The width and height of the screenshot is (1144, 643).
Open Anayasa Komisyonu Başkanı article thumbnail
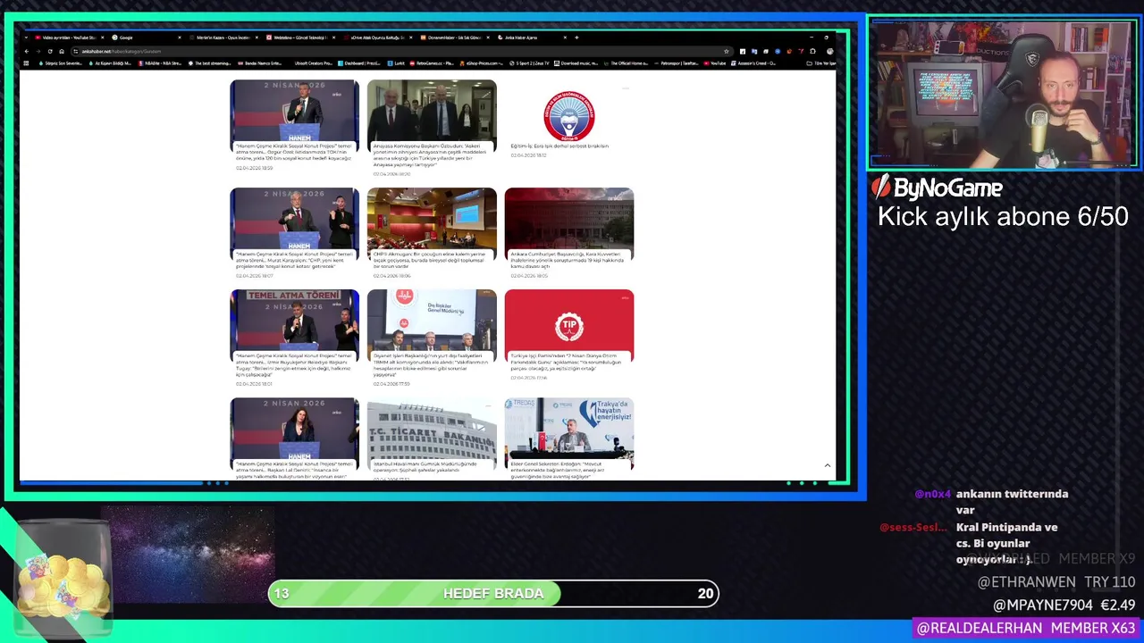pyautogui.click(x=432, y=110)
